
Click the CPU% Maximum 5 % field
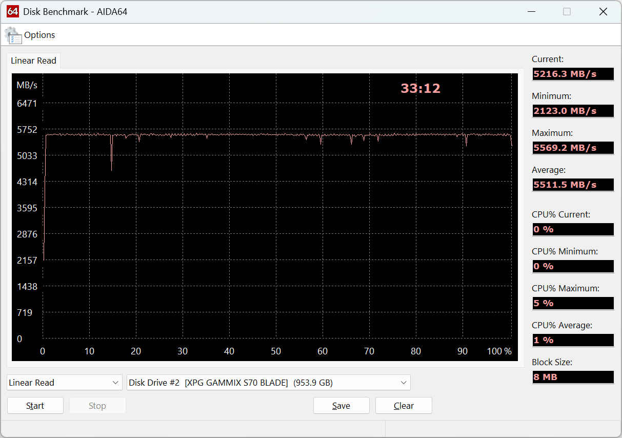573,303
